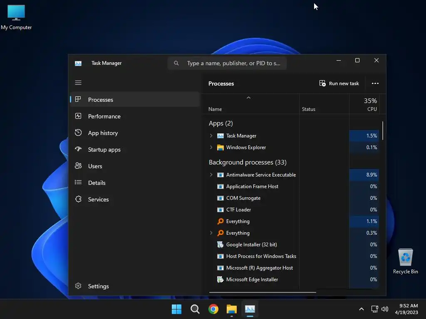This screenshot has height=319, width=426.
Task: Click the Startup apps gauge icon
Action: coord(78,149)
